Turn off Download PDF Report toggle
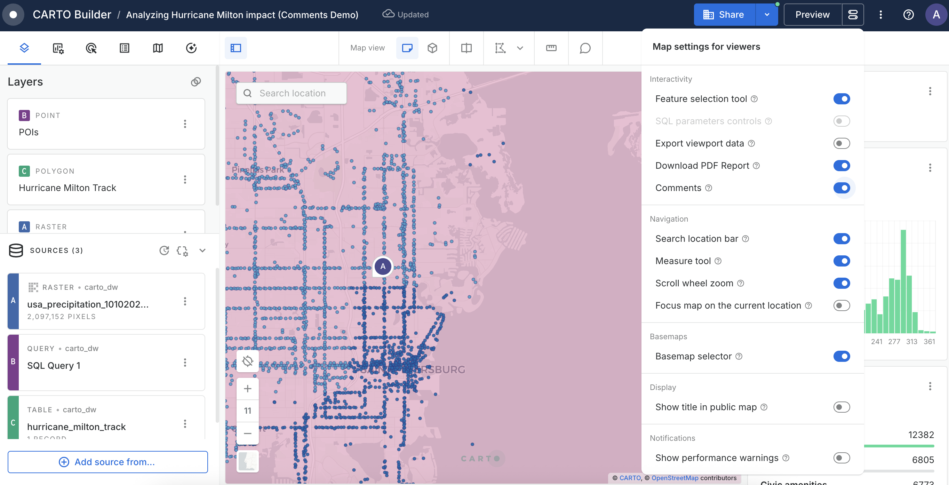Viewport: 949px width, 485px height. [x=842, y=166]
